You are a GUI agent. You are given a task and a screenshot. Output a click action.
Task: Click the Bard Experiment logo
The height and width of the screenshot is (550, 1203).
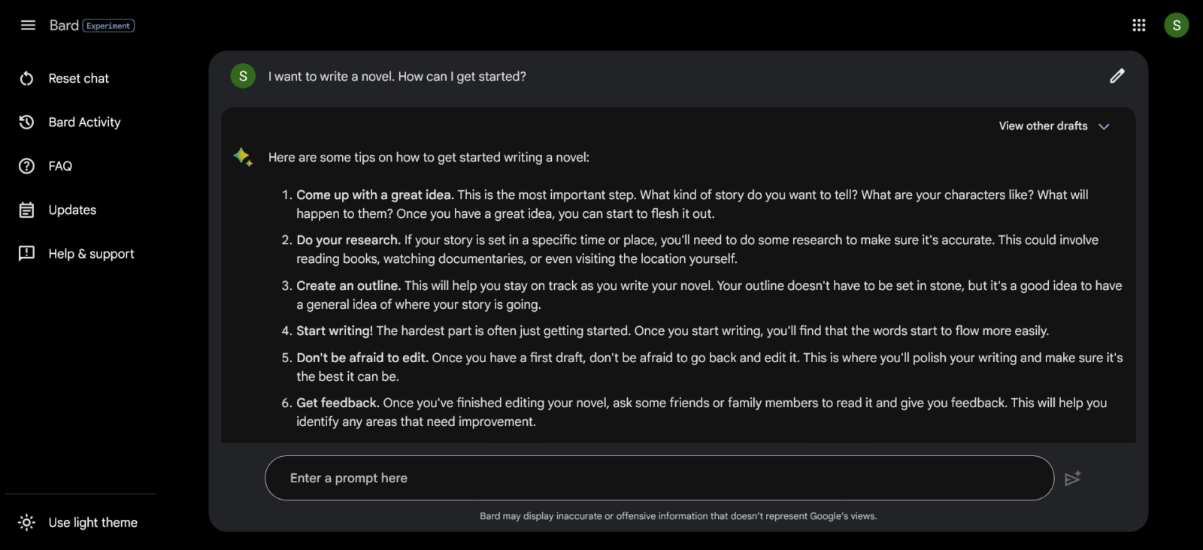pyautogui.click(x=92, y=26)
